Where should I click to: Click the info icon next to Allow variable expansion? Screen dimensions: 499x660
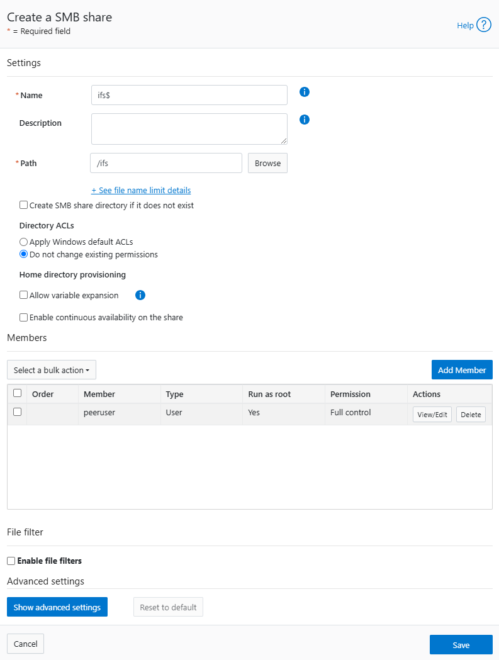[x=140, y=295]
